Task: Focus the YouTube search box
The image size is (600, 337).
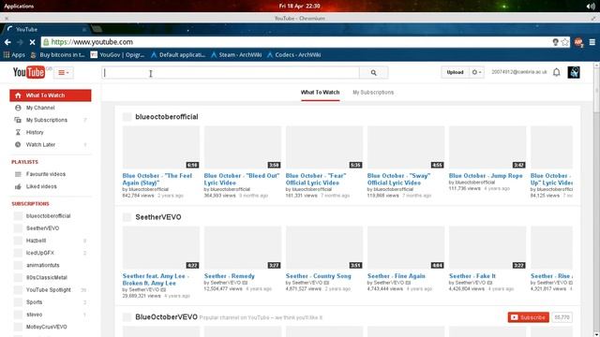Action: click(231, 73)
